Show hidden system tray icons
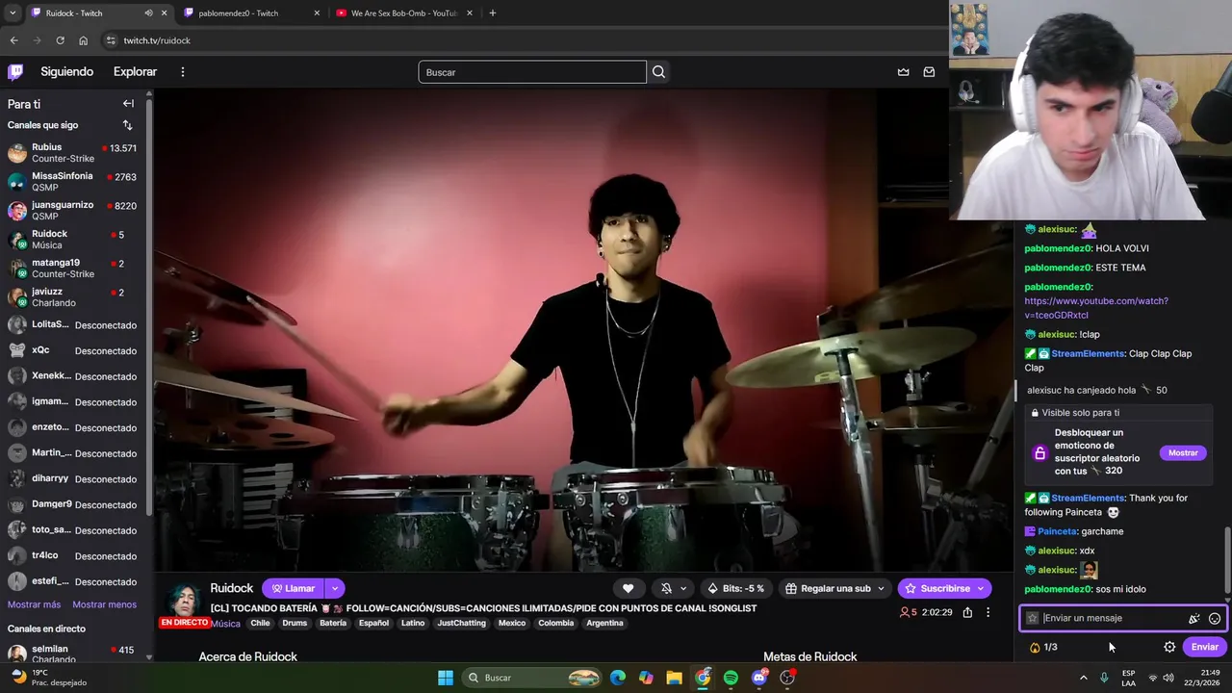The height and width of the screenshot is (693, 1232). (1083, 678)
